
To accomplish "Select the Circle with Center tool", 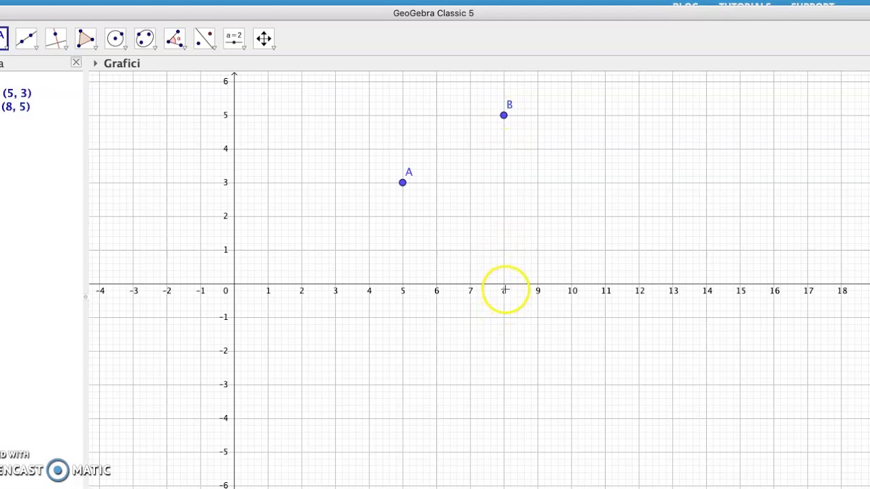I will [x=116, y=38].
